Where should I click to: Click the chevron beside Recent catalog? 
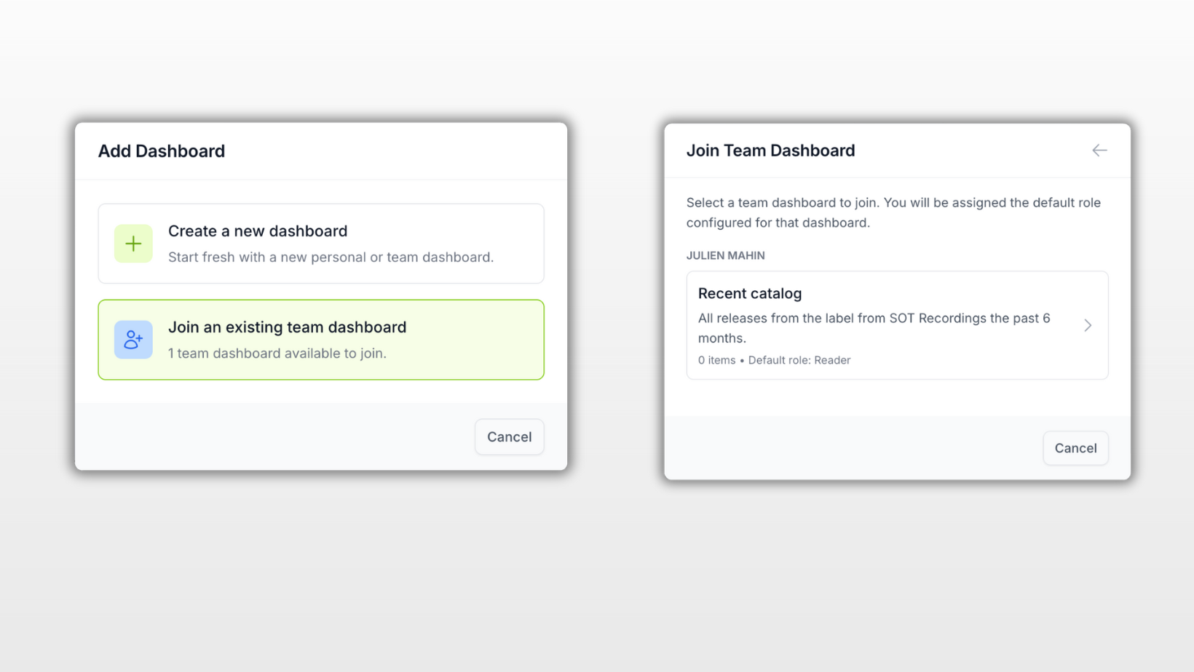click(x=1088, y=325)
